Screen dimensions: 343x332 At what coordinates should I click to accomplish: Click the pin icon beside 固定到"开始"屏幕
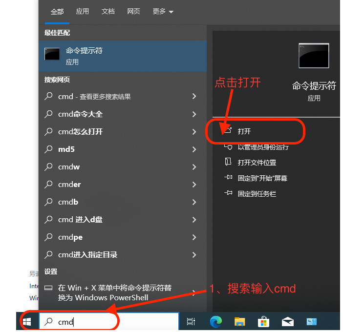click(228, 177)
